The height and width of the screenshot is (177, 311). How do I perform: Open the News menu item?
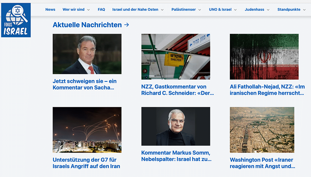(50, 10)
